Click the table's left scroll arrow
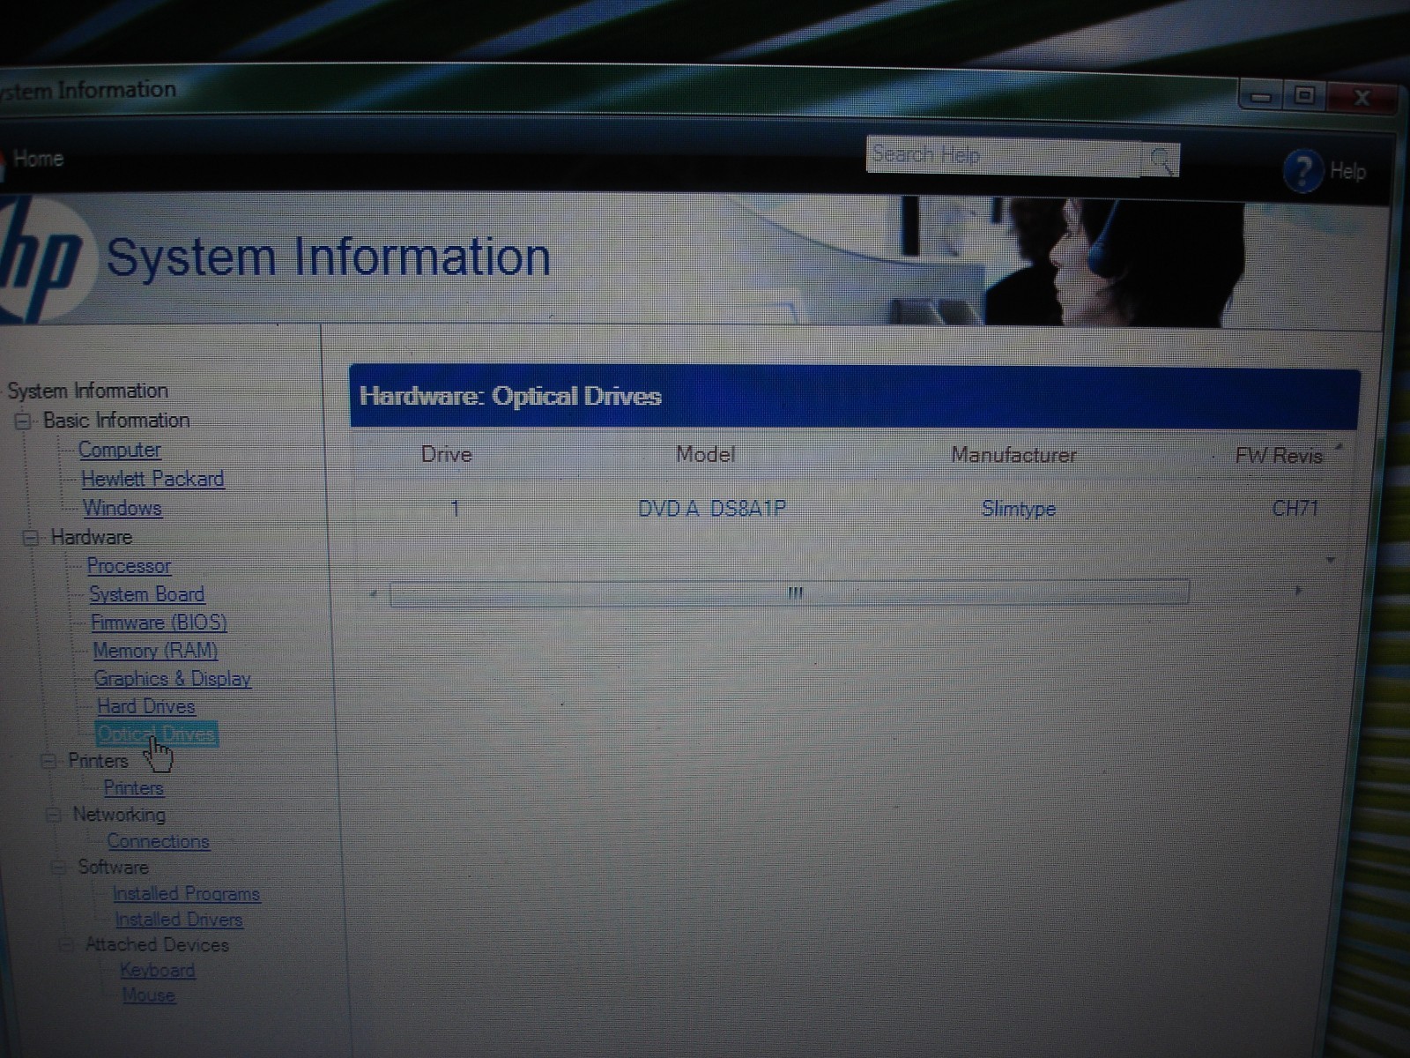The height and width of the screenshot is (1058, 1410). pos(374,593)
